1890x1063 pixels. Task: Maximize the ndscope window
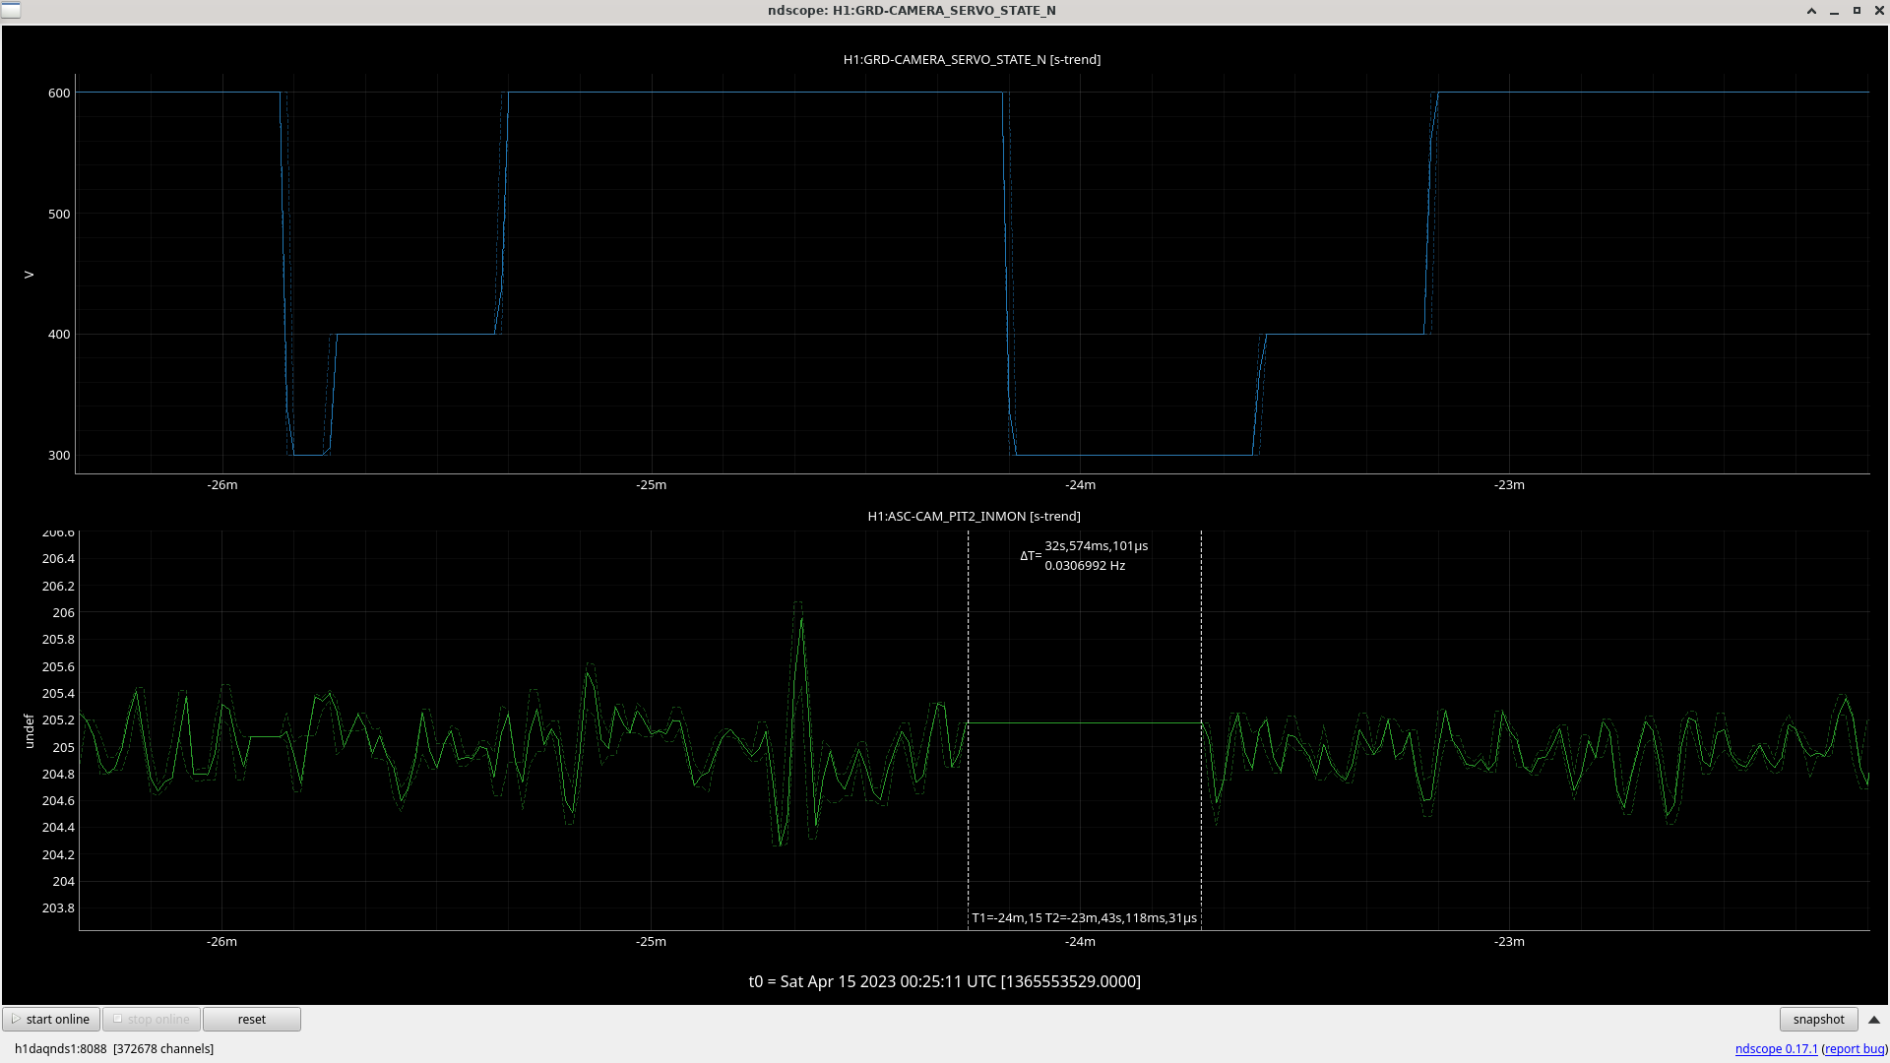tap(1857, 10)
